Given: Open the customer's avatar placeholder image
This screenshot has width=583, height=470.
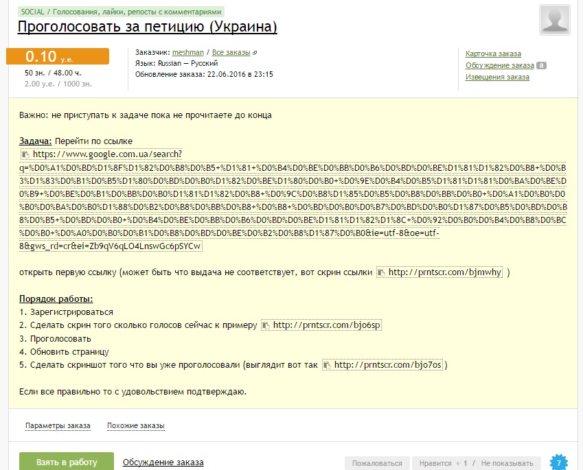Looking at the screenshot, I should click(x=554, y=20).
